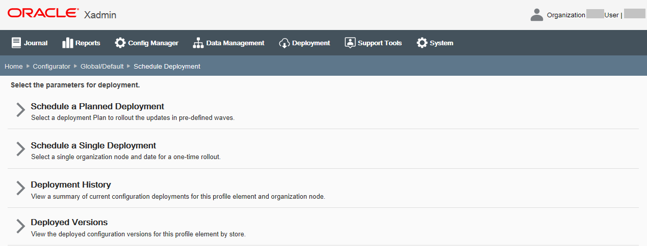Click the Journal book icon
Viewport: 647px width, 246px height.
point(16,43)
